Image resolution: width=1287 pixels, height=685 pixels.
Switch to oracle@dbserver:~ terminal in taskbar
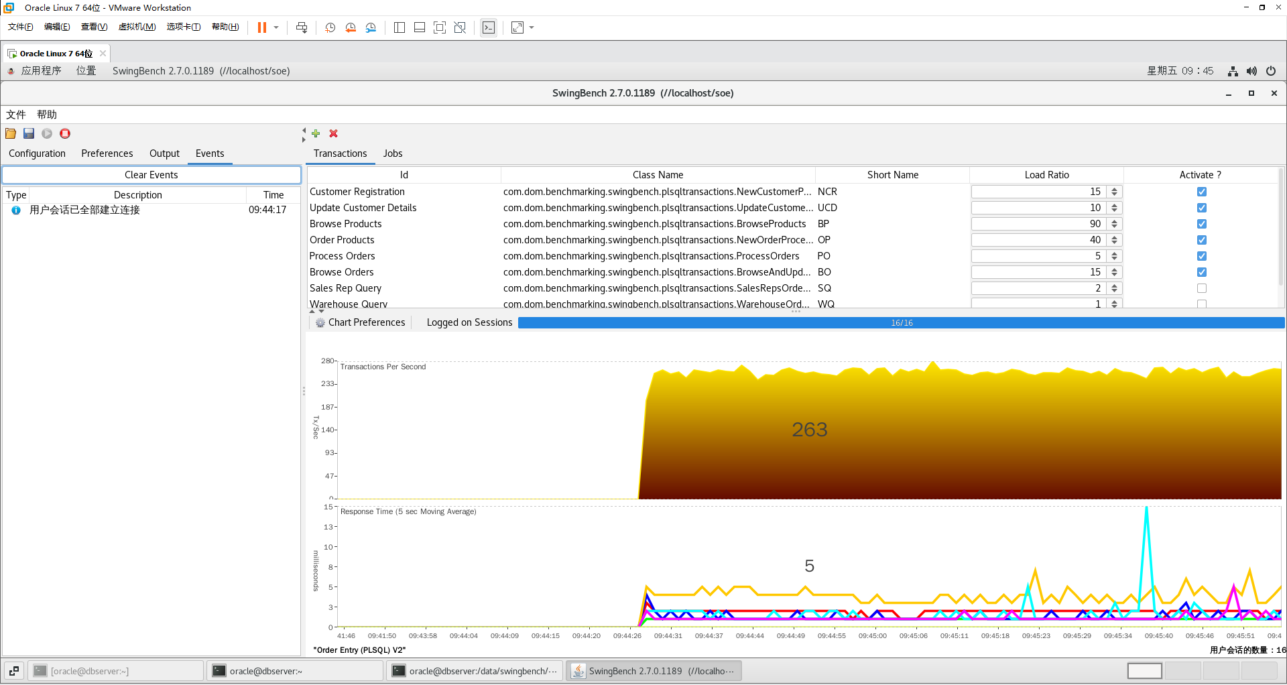tap(295, 670)
